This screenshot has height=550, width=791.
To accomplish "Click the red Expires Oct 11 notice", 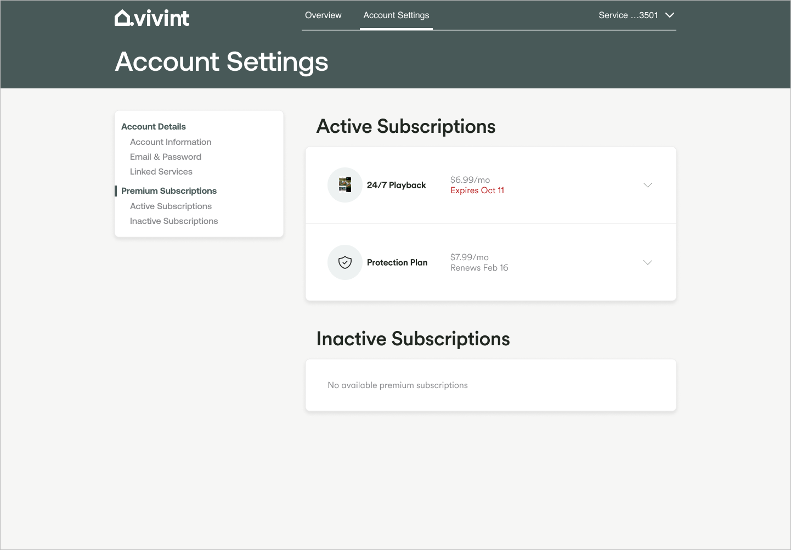I will pos(477,190).
